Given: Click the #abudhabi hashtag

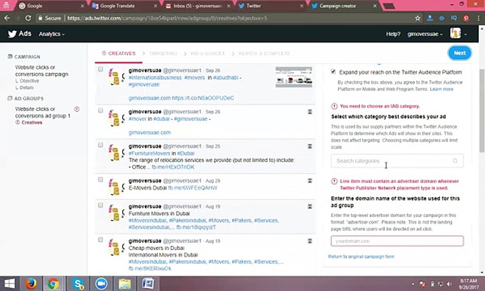Looking at the screenshot, I should (x=226, y=77).
